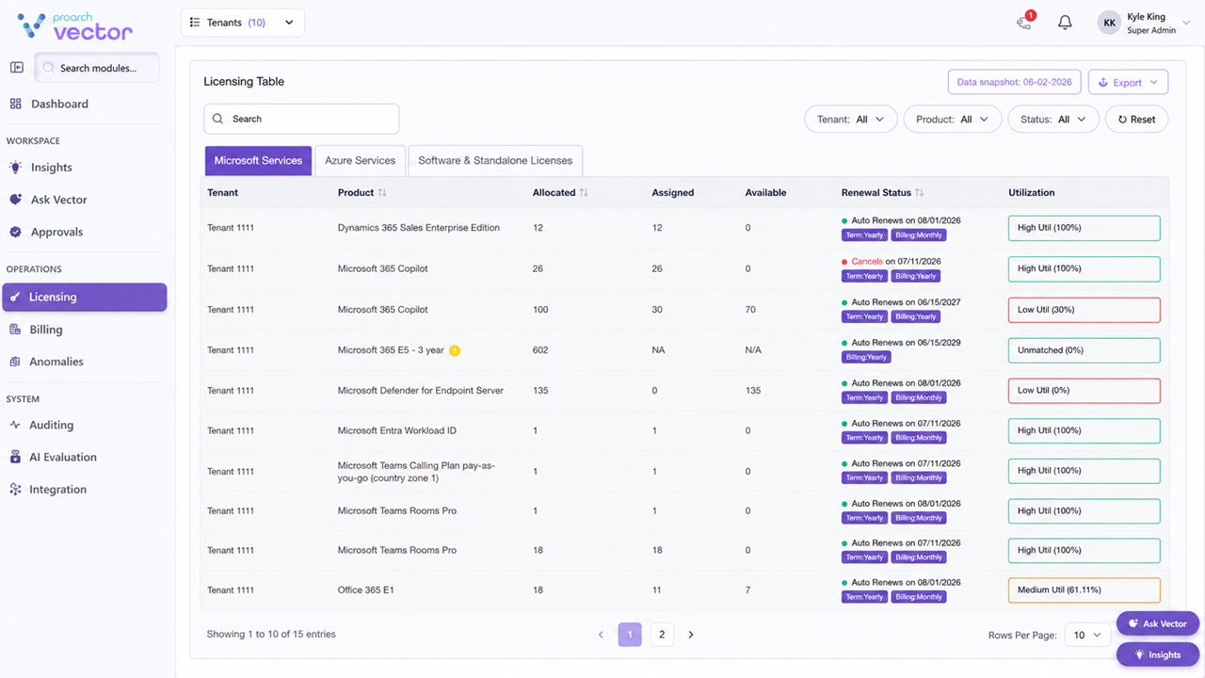The width and height of the screenshot is (1205, 678).
Task: Sort by Allocated column arrows
Action: click(x=584, y=193)
